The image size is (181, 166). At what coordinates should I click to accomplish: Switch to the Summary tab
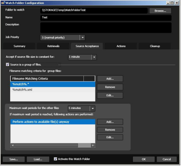[19, 46]
